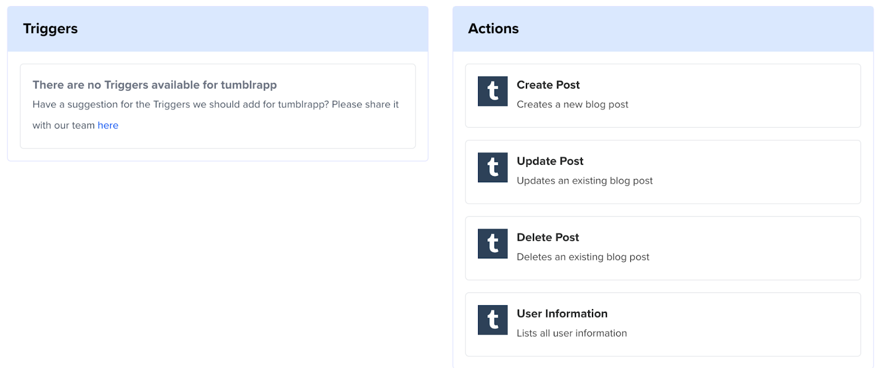881x368 pixels.
Task: Click the Triggers panel heading
Action: [x=50, y=29]
